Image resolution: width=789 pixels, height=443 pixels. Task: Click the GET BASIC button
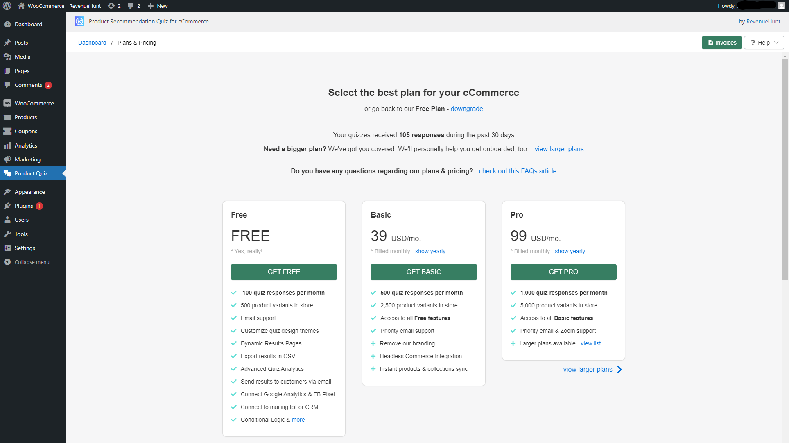click(x=423, y=272)
